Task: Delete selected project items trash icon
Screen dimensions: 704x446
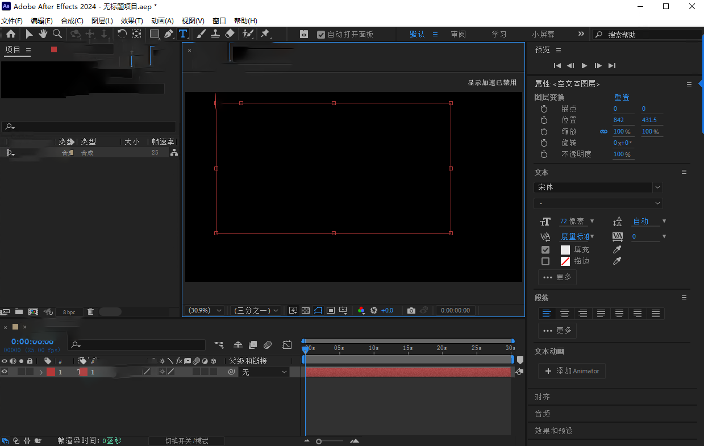Action: coord(90,311)
